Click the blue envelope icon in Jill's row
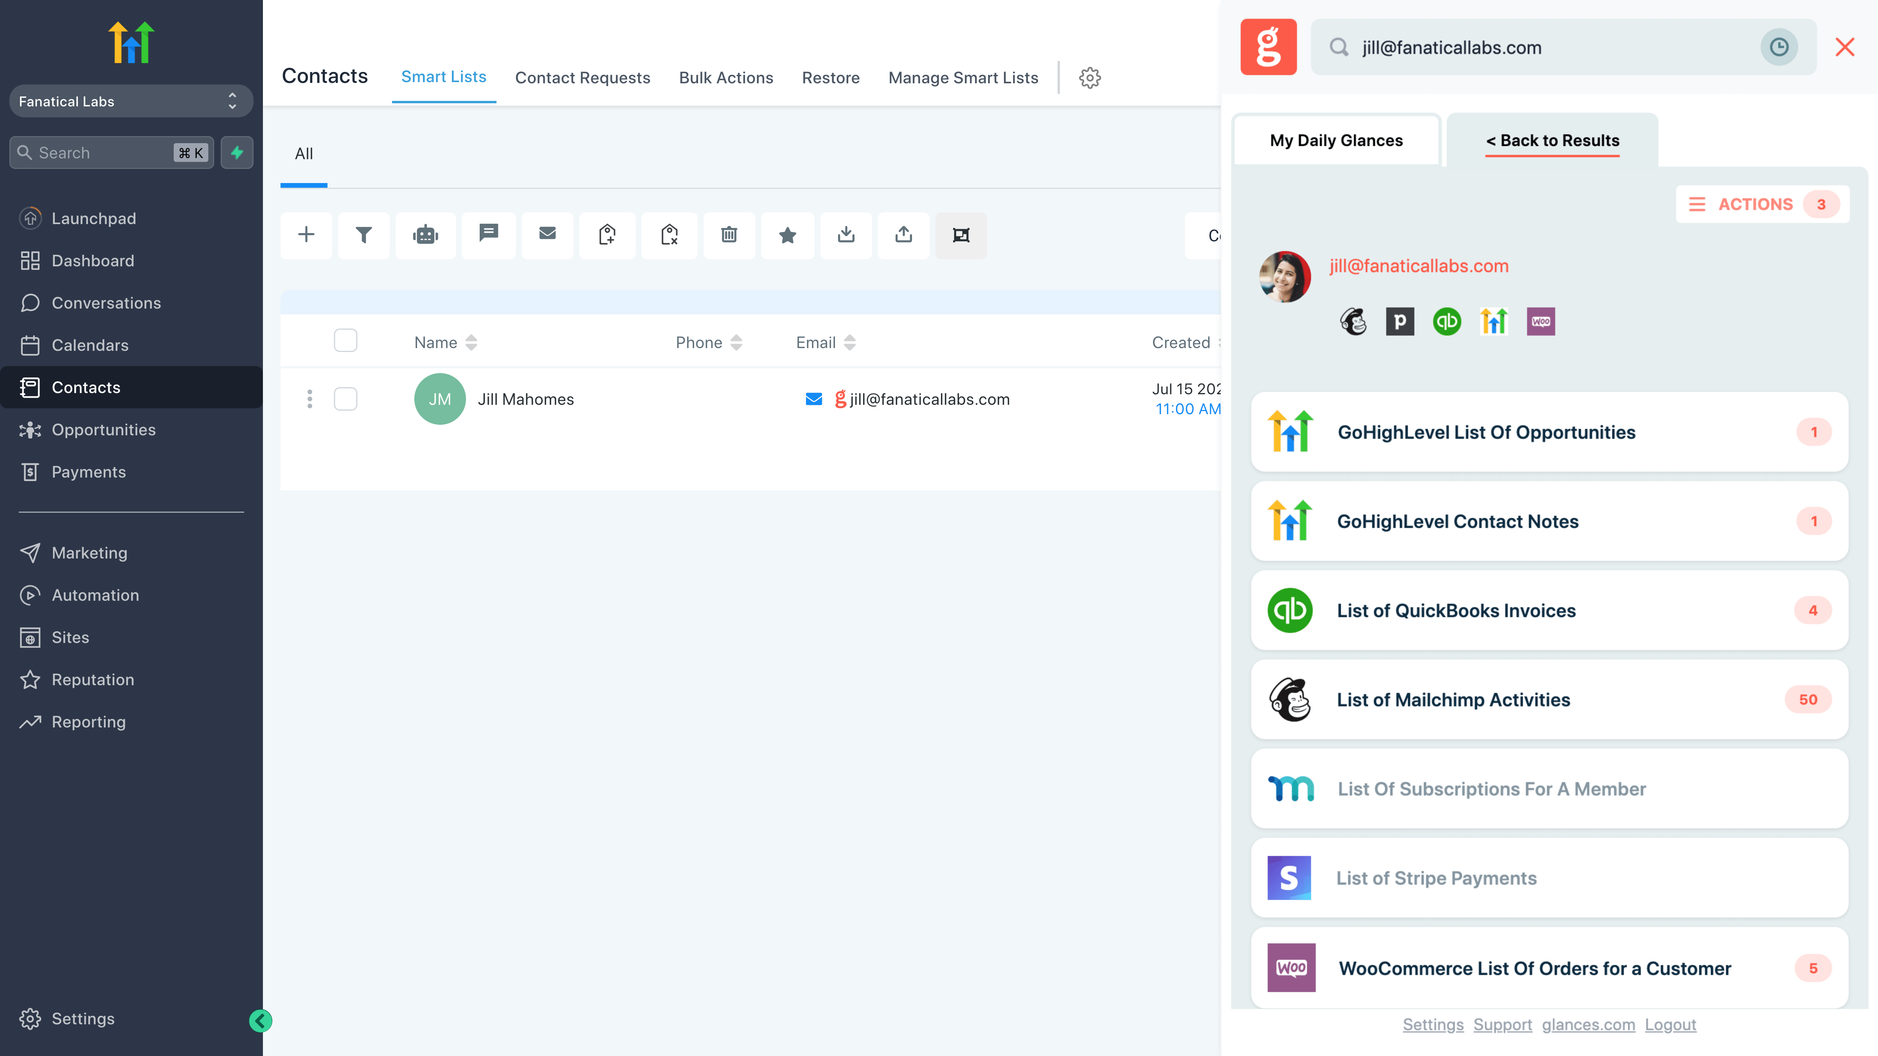 pos(814,399)
